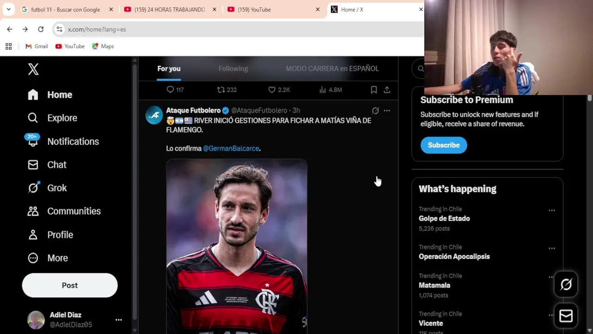Open Notifications with 20+ badge
This screenshot has width=593, height=334.
pos(63,141)
